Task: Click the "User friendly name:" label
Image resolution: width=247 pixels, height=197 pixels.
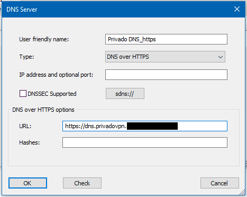Action: (x=44, y=39)
